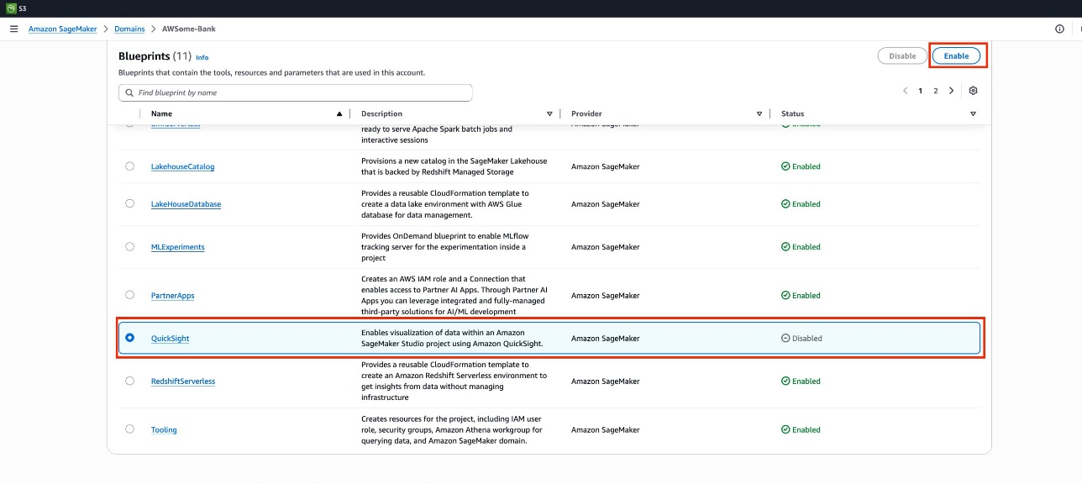Click the Name column header

coord(161,113)
